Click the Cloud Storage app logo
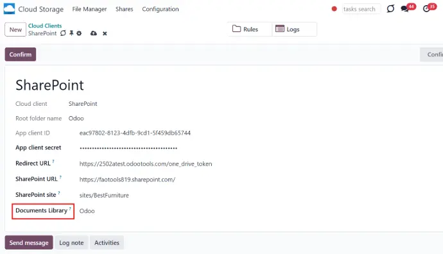Image resolution: width=443 pixels, height=254 pixels. [x=9, y=9]
